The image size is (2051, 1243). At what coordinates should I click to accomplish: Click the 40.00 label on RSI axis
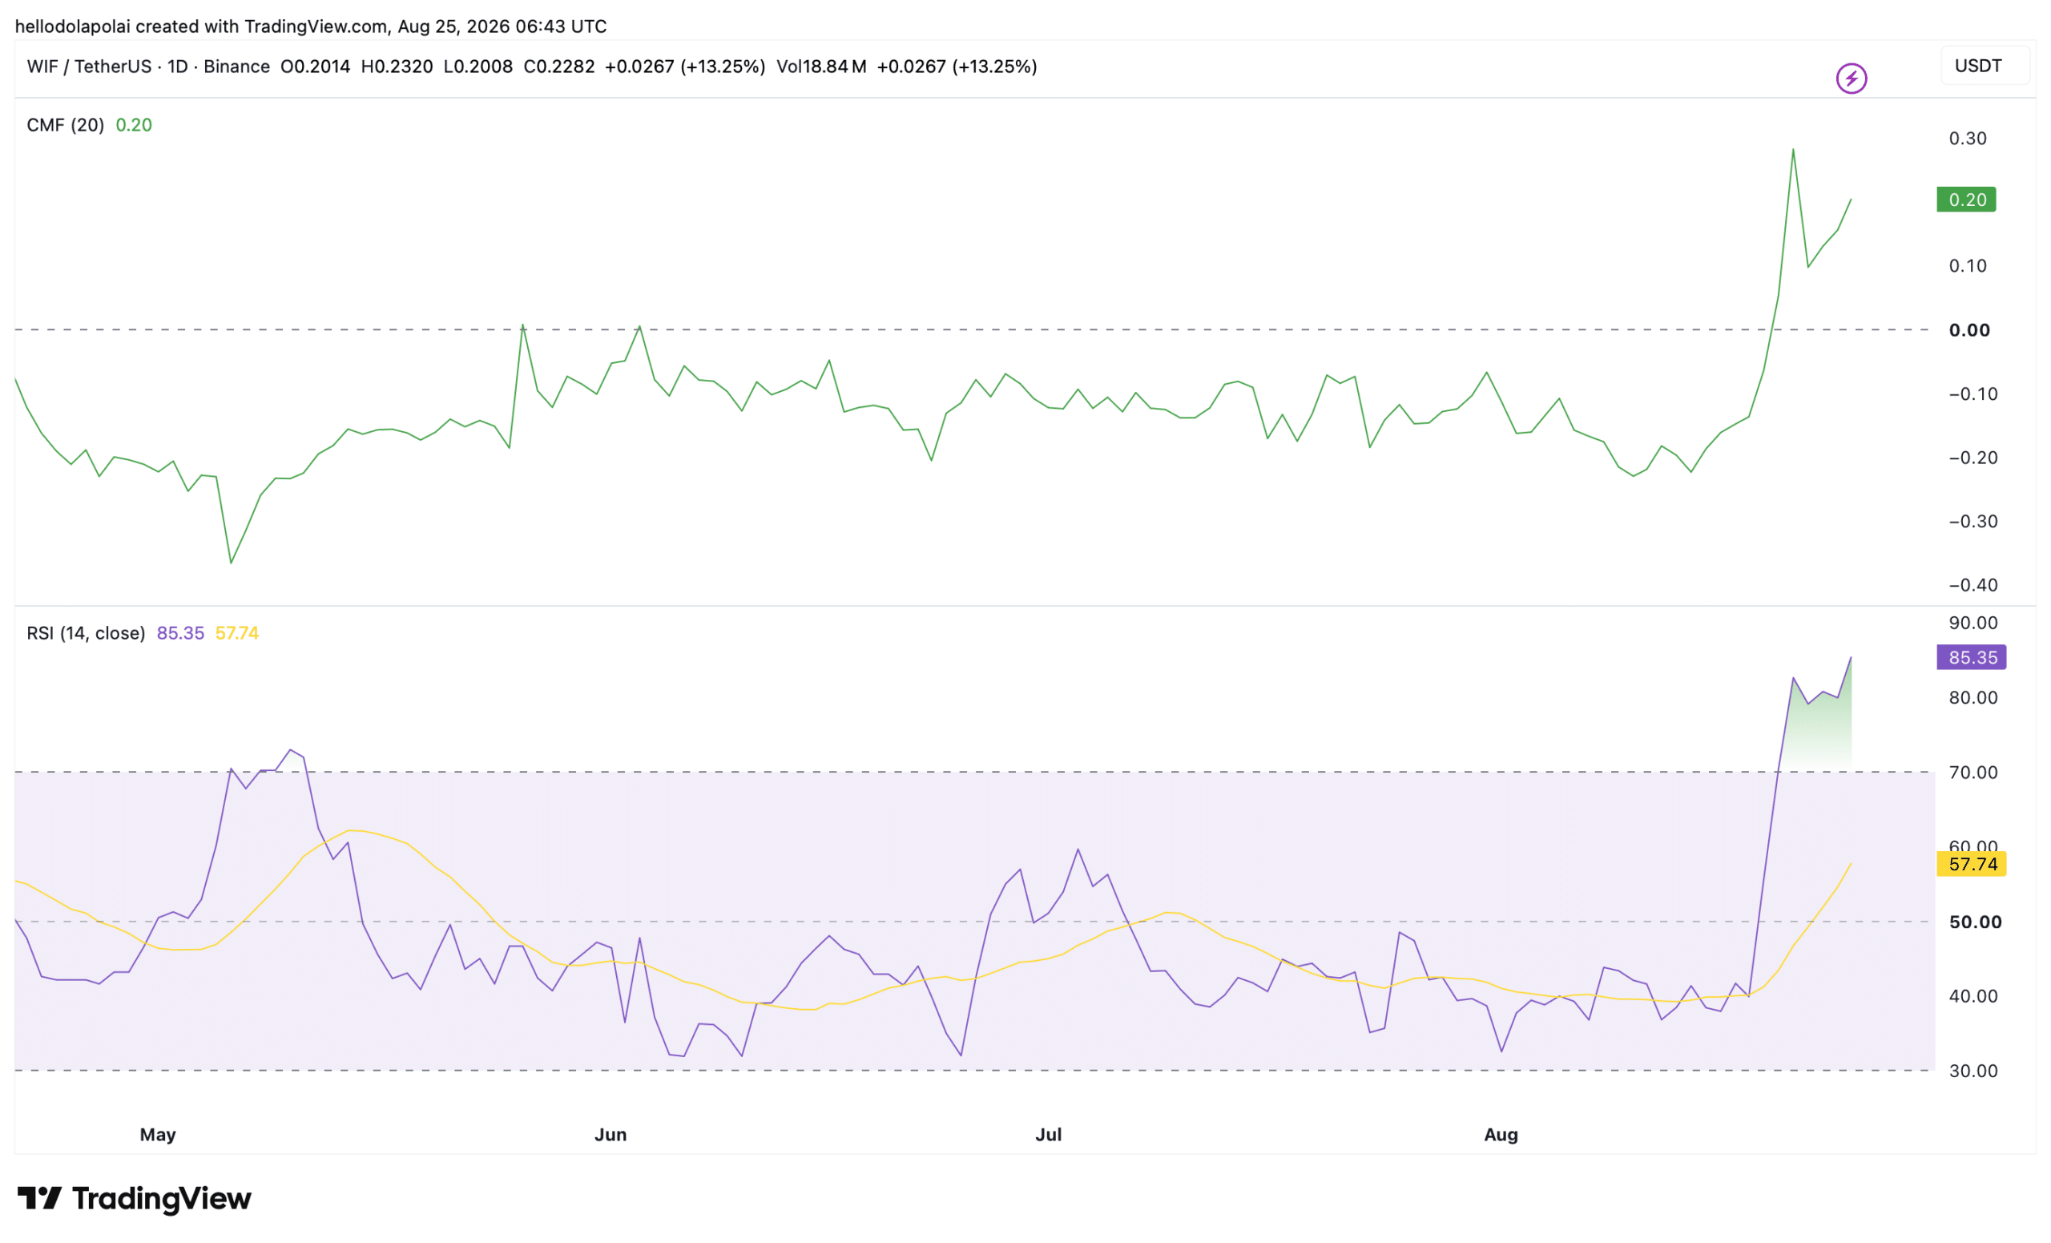click(x=1973, y=995)
